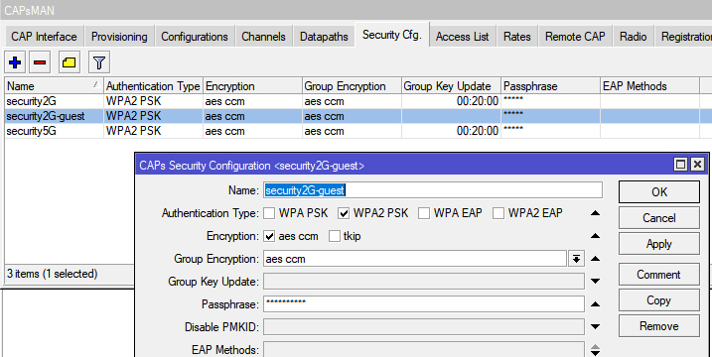Expand the Disable PMKID field arrow
Screen dimensions: 712x357
[595, 326]
